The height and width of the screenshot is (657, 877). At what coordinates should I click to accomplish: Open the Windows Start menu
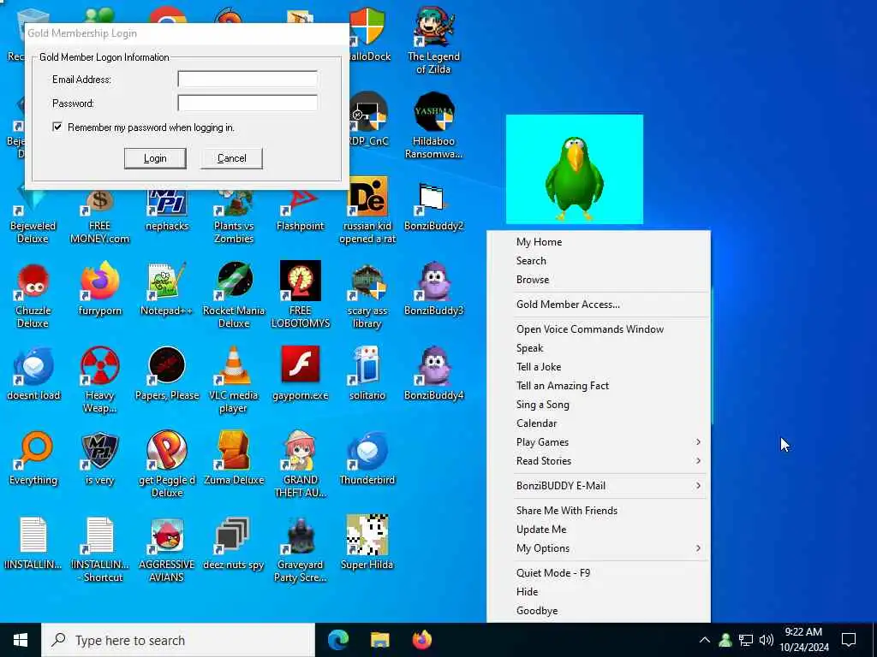(x=21, y=640)
